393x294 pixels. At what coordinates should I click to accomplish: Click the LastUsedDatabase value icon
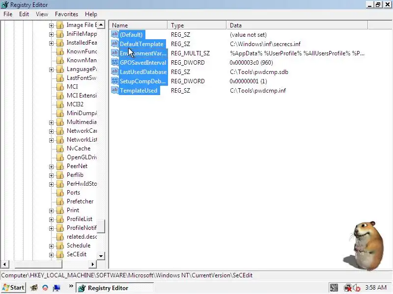coord(115,72)
